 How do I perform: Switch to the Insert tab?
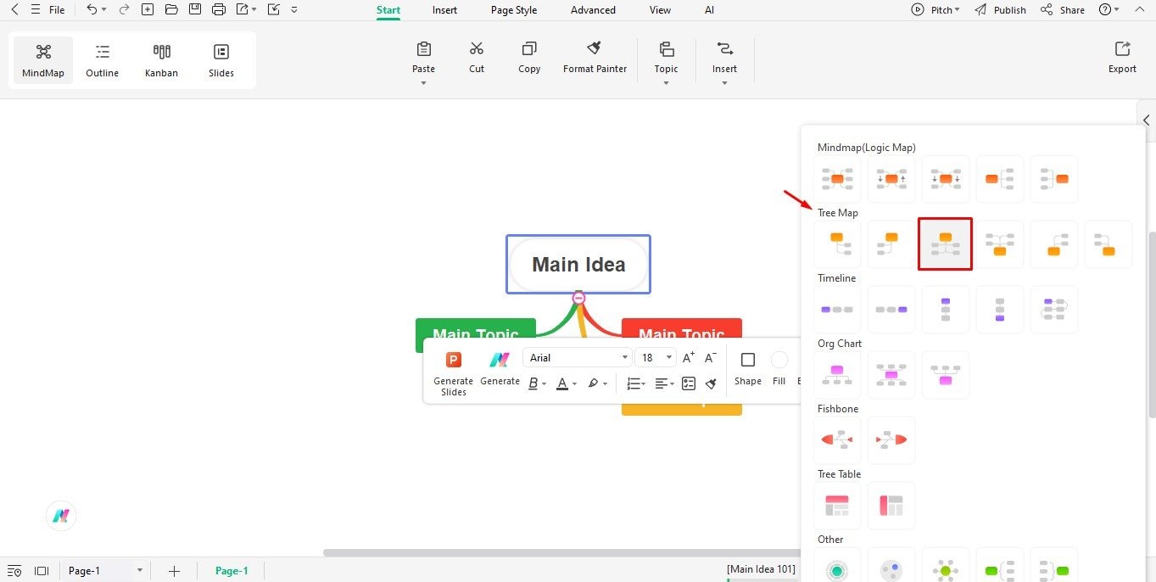coord(444,10)
